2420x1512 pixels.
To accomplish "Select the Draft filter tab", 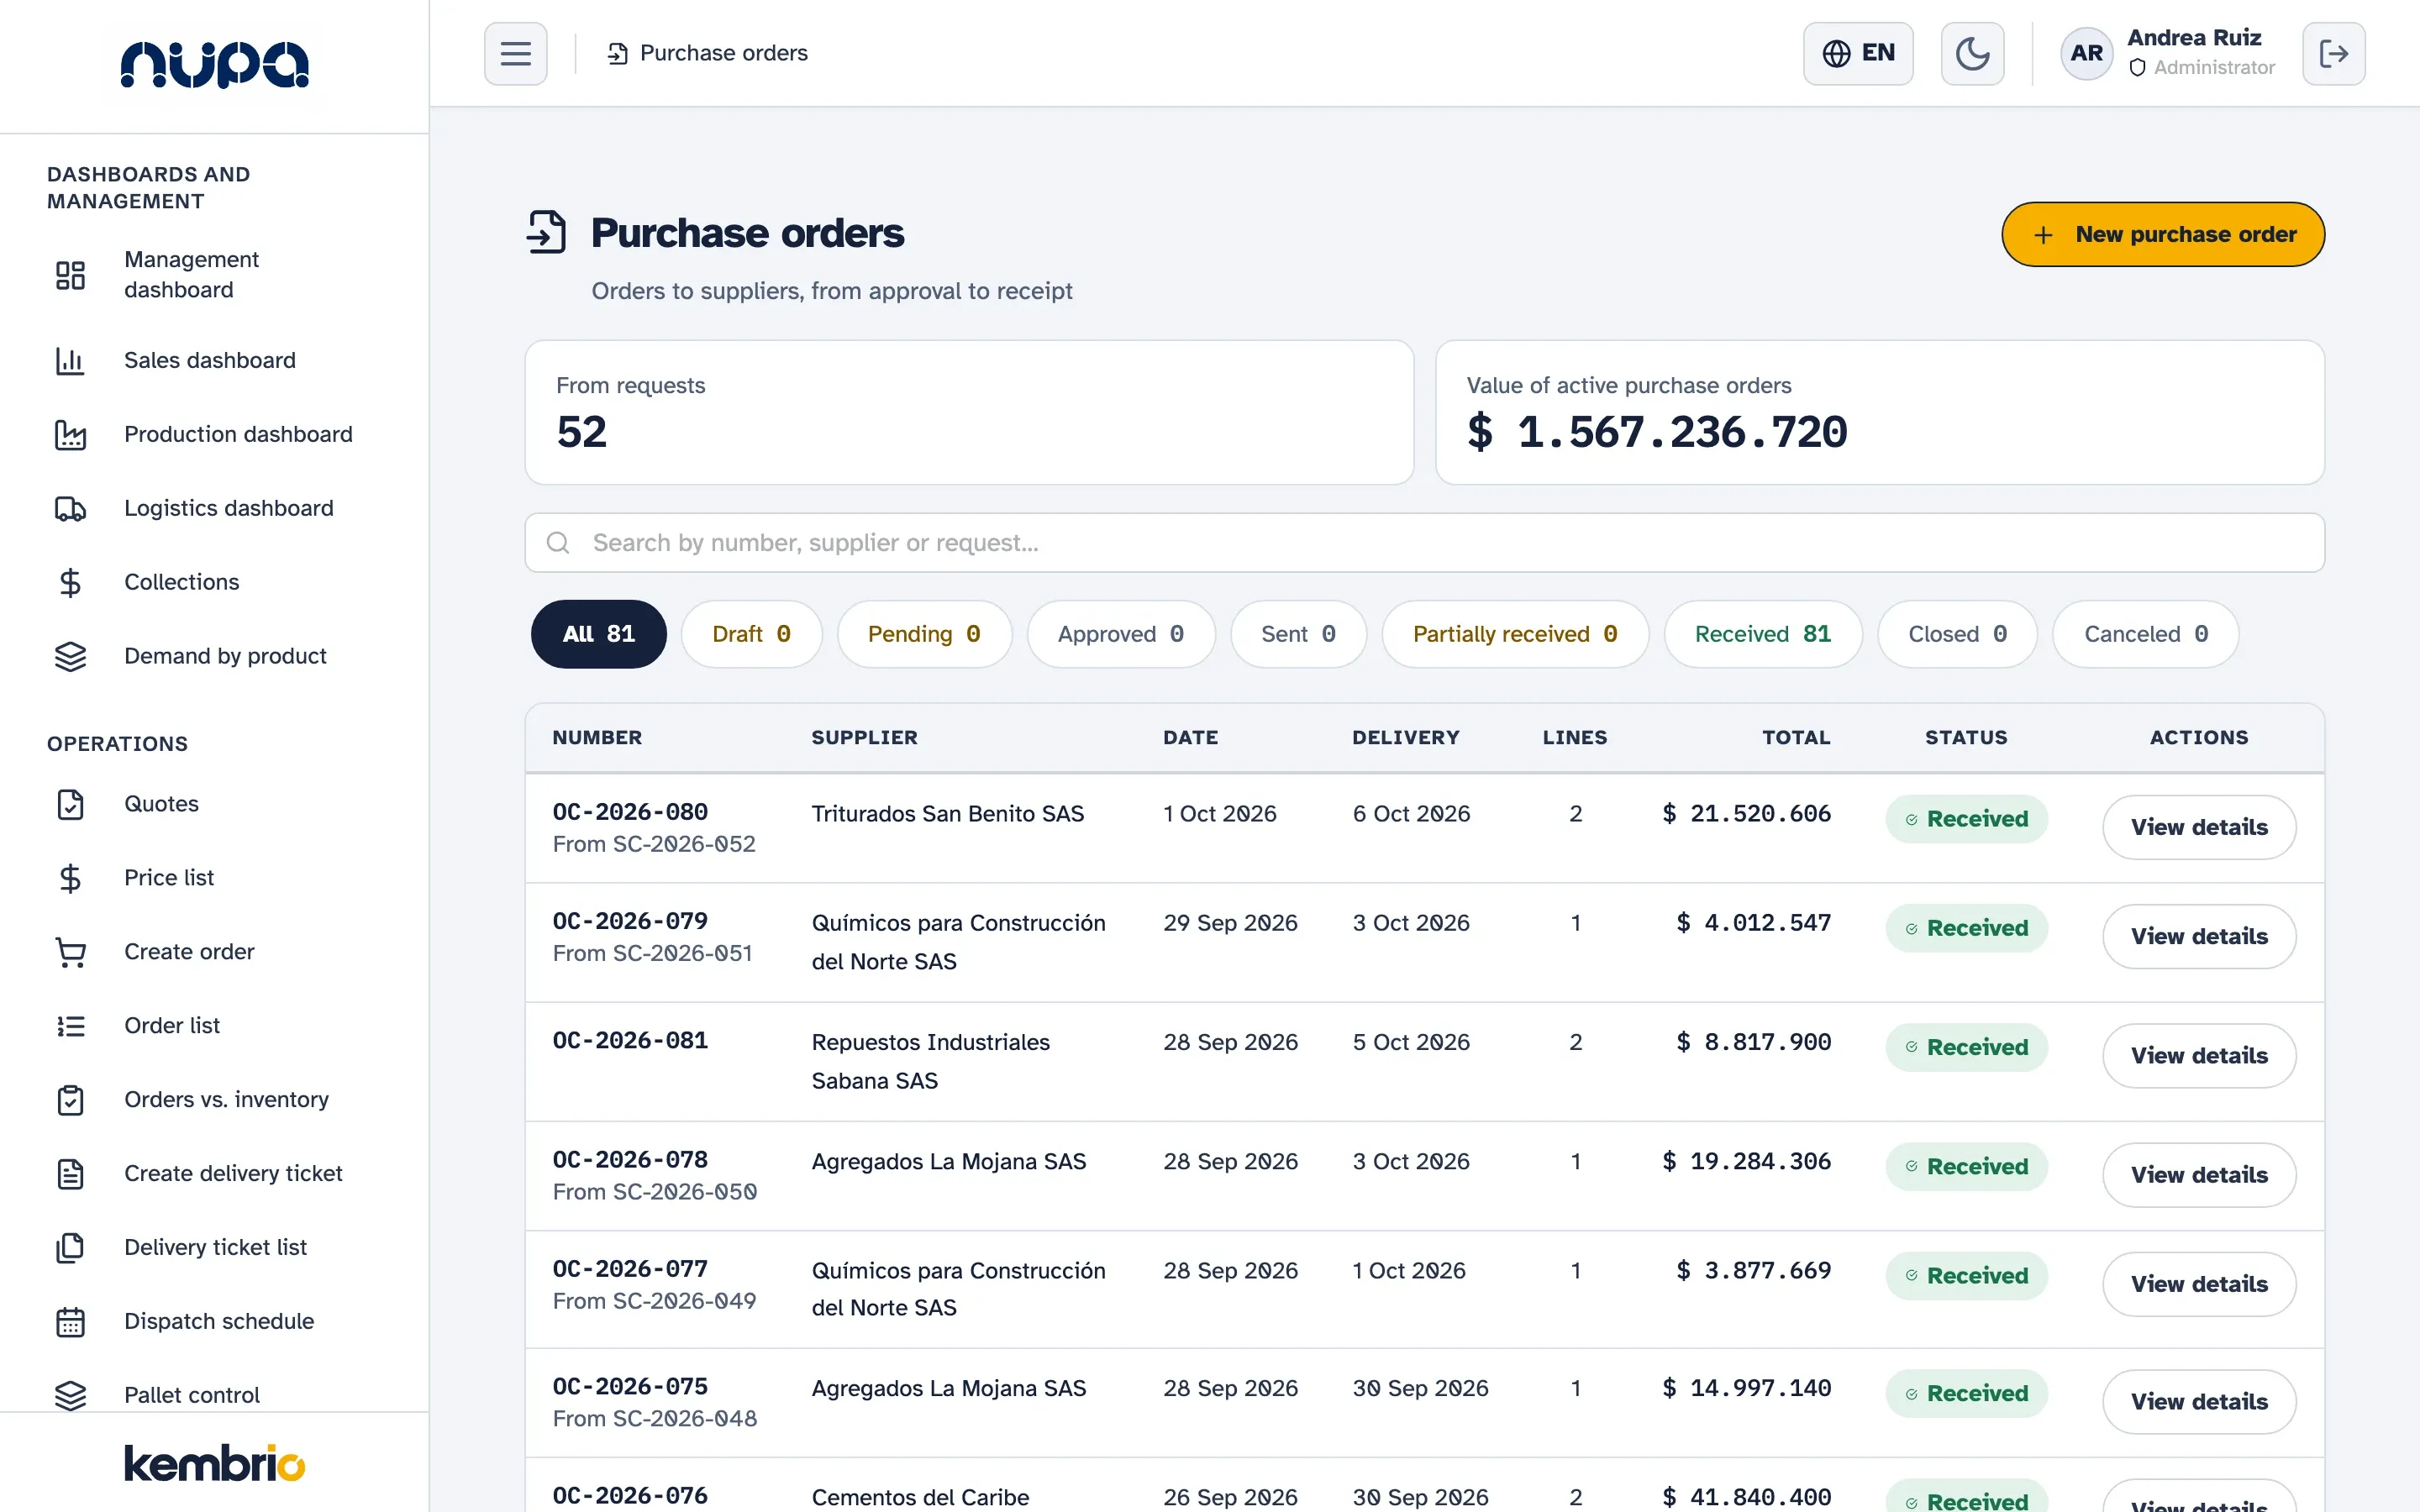I will point(751,634).
